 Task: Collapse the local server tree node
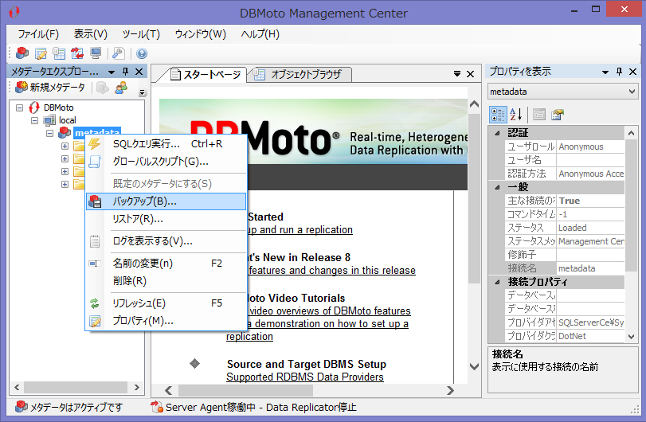click(x=34, y=121)
